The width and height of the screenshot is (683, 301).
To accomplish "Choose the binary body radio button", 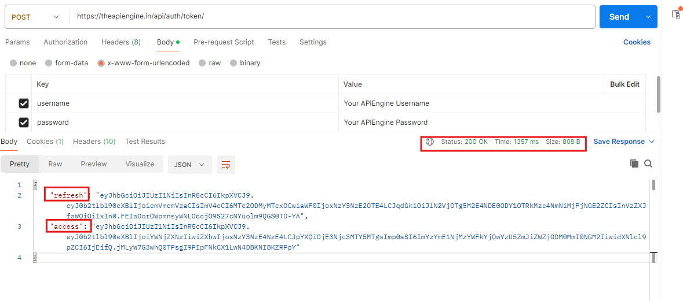I will click(x=233, y=63).
